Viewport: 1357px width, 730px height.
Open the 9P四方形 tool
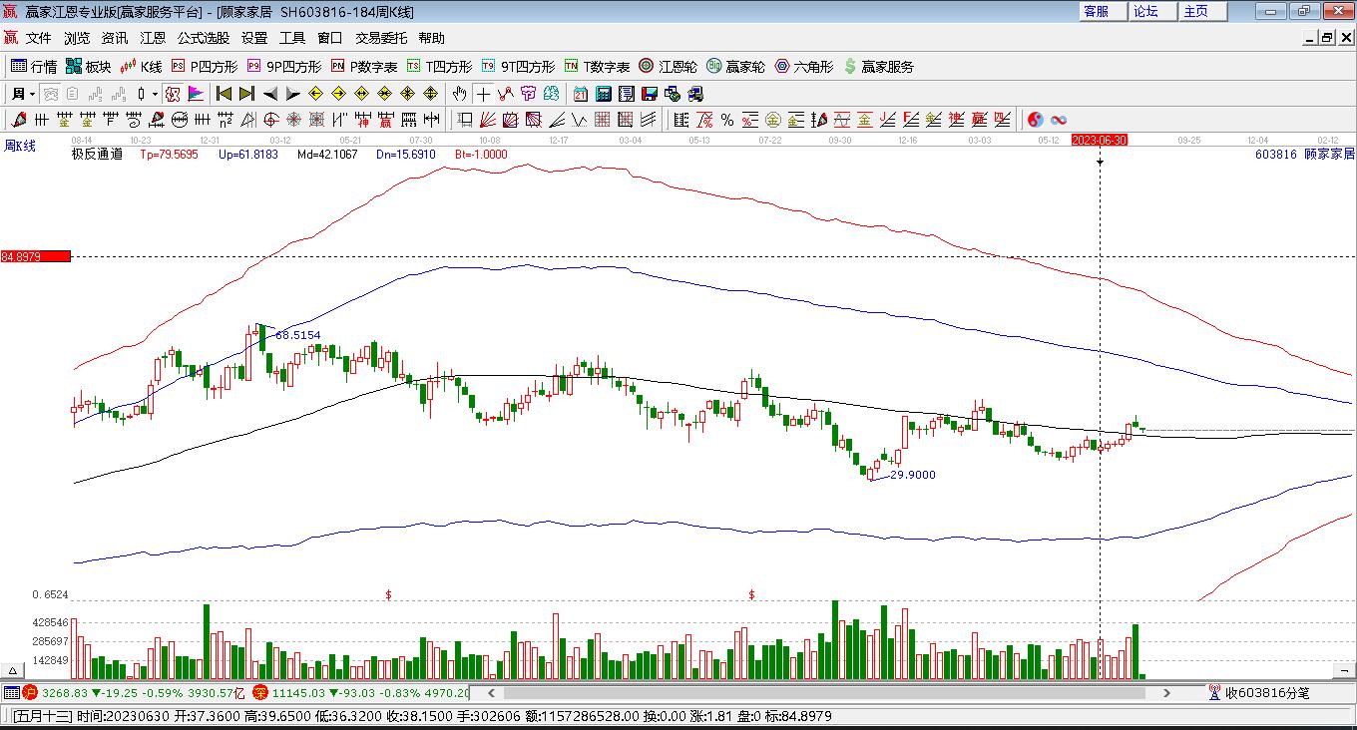284,67
